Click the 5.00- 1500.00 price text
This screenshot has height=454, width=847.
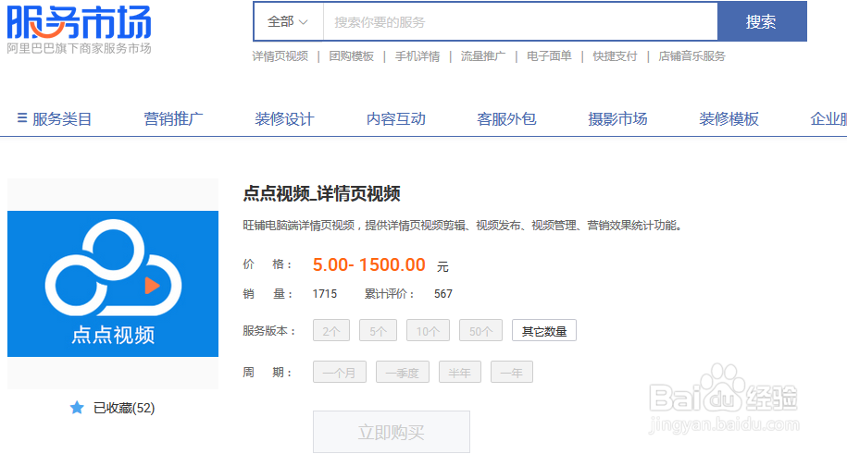pyautogui.click(x=369, y=264)
